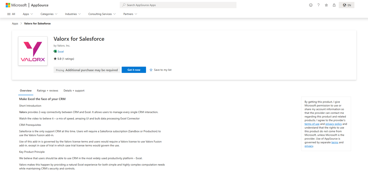
Task: Click the Valorx logo thumbnail
Action: 33,51
